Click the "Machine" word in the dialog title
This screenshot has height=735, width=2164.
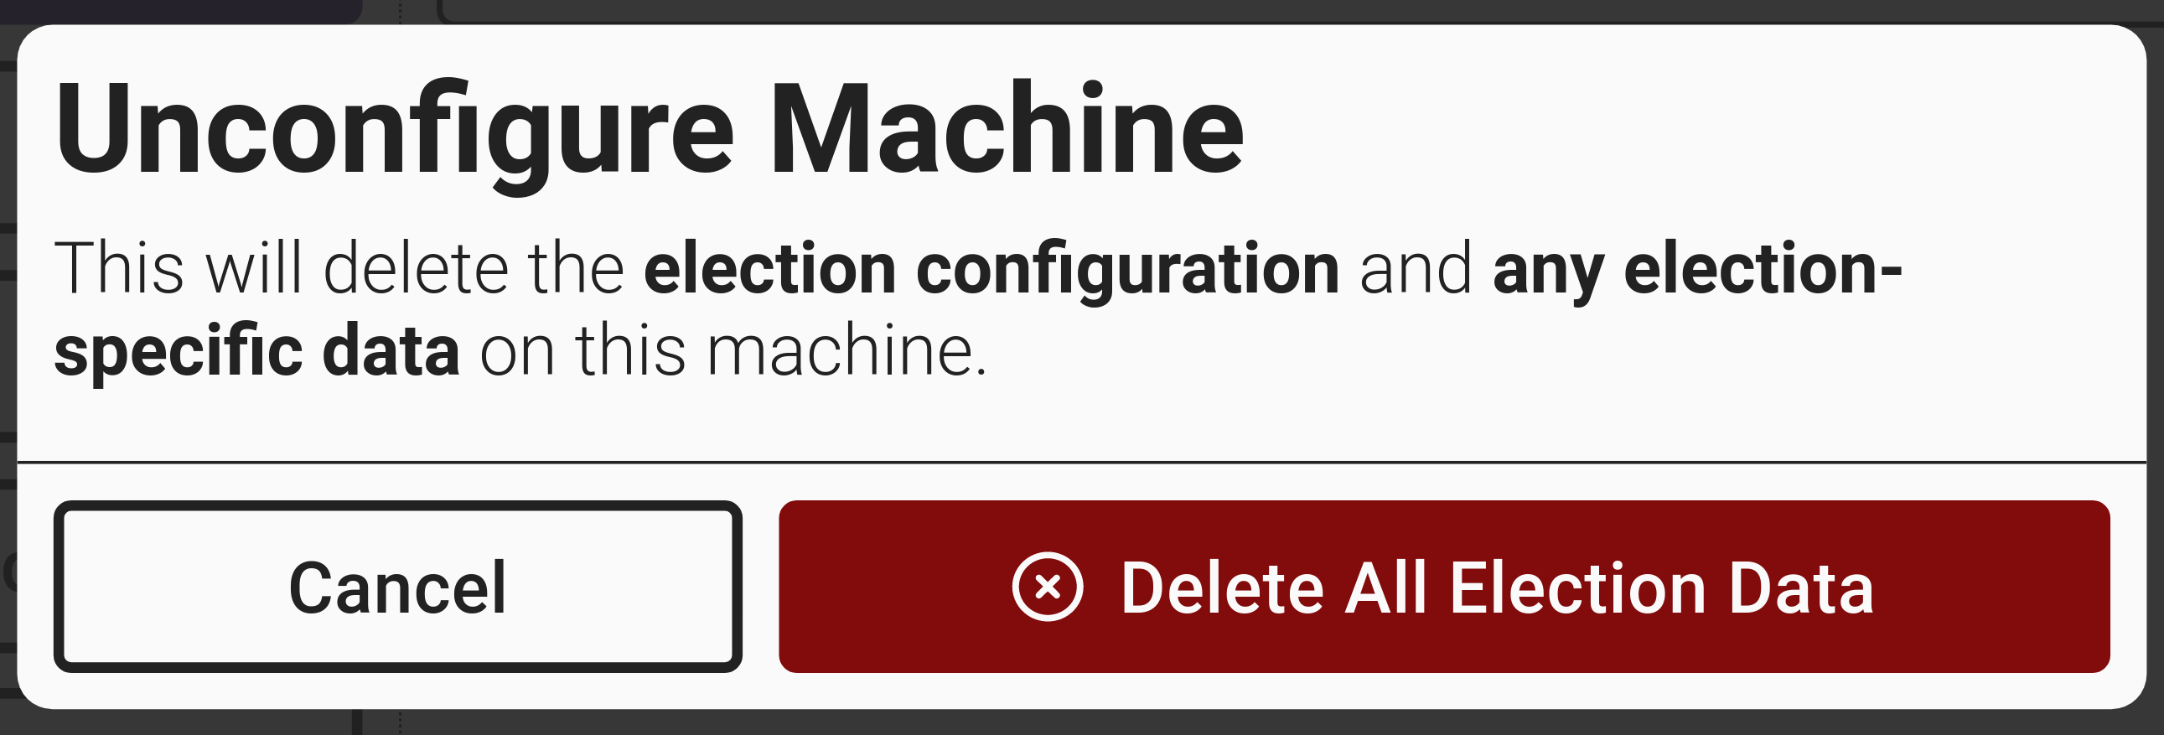1006,131
